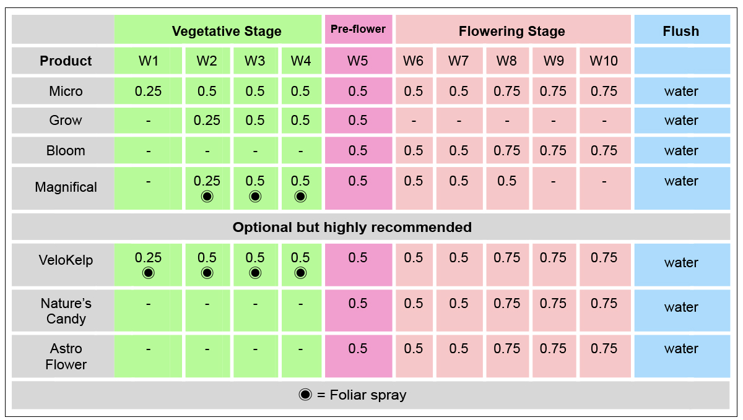Screen dimensions: 743x420
Task: Click the W10 week header
Action: (604, 61)
